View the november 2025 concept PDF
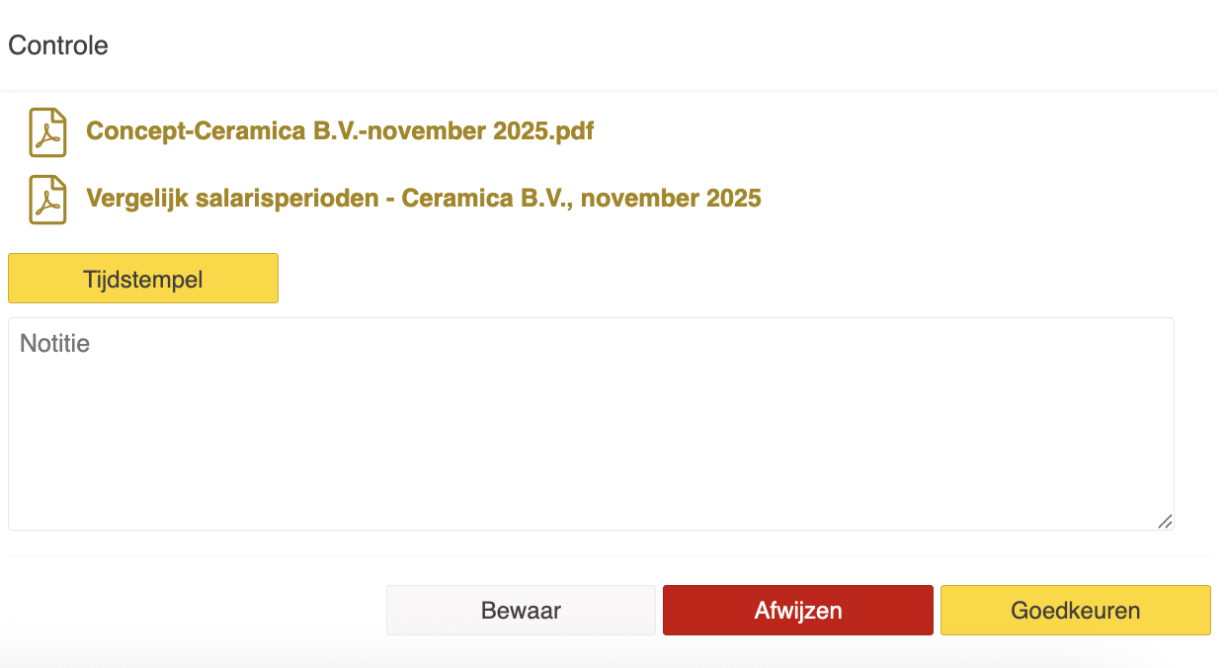 tap(340, 131)
